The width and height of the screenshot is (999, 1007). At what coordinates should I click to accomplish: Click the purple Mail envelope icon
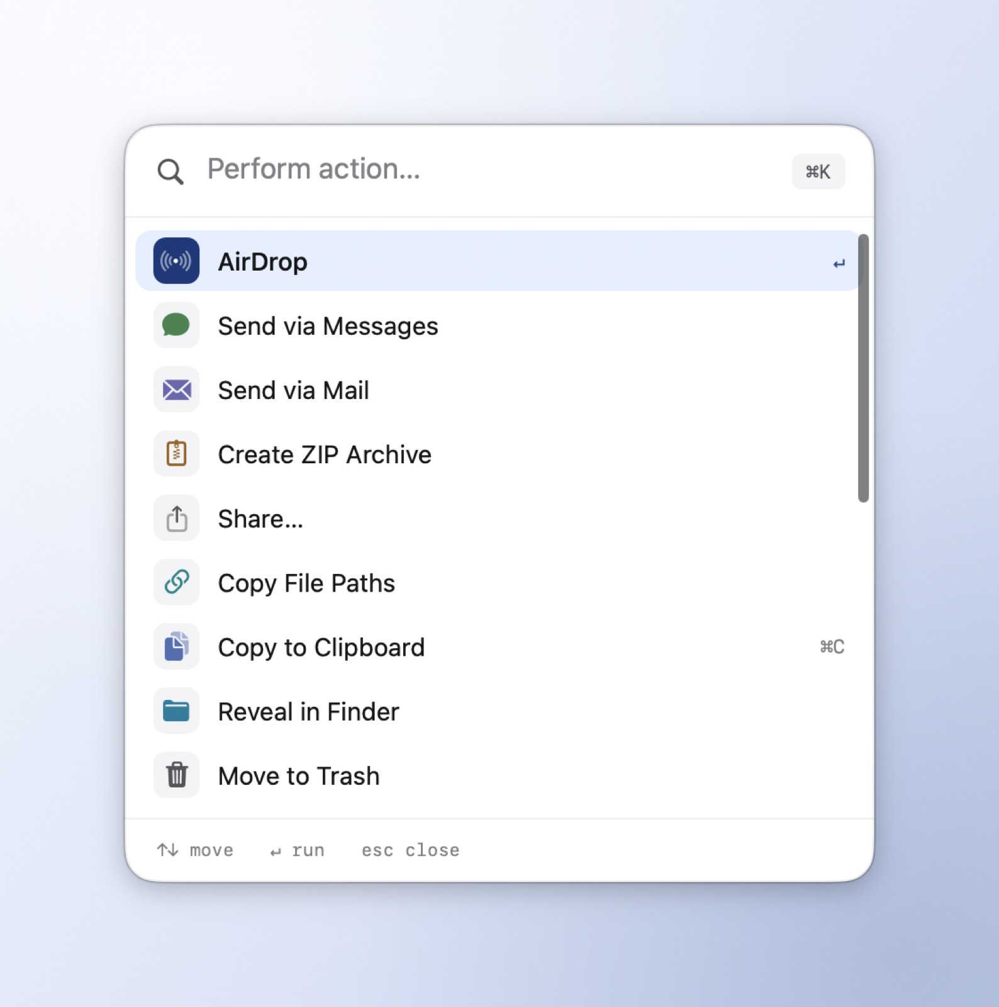point(176,390)
